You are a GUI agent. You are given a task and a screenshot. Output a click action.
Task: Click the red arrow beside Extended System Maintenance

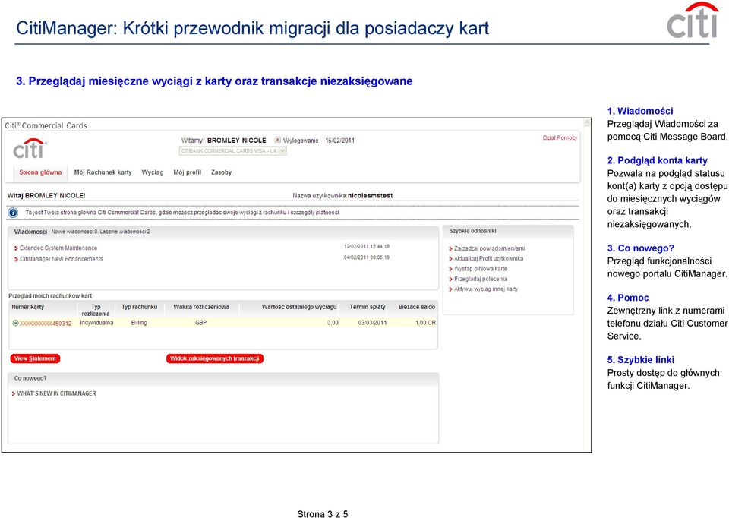16,249
